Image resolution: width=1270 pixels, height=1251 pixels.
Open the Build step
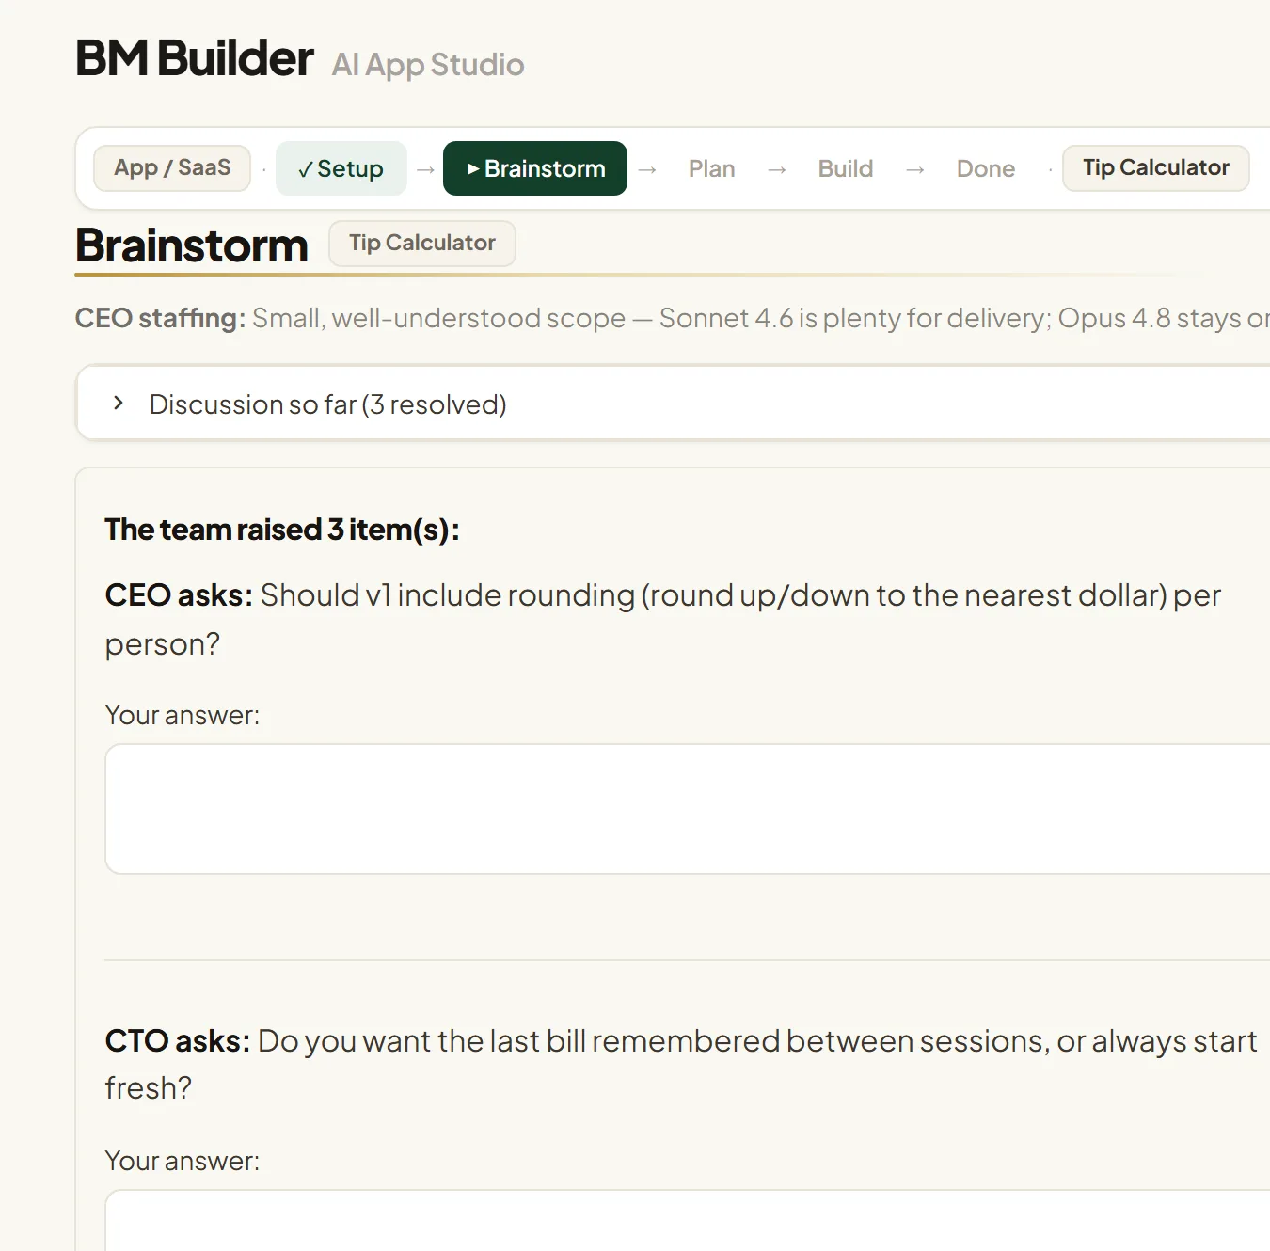coord(846,168)
